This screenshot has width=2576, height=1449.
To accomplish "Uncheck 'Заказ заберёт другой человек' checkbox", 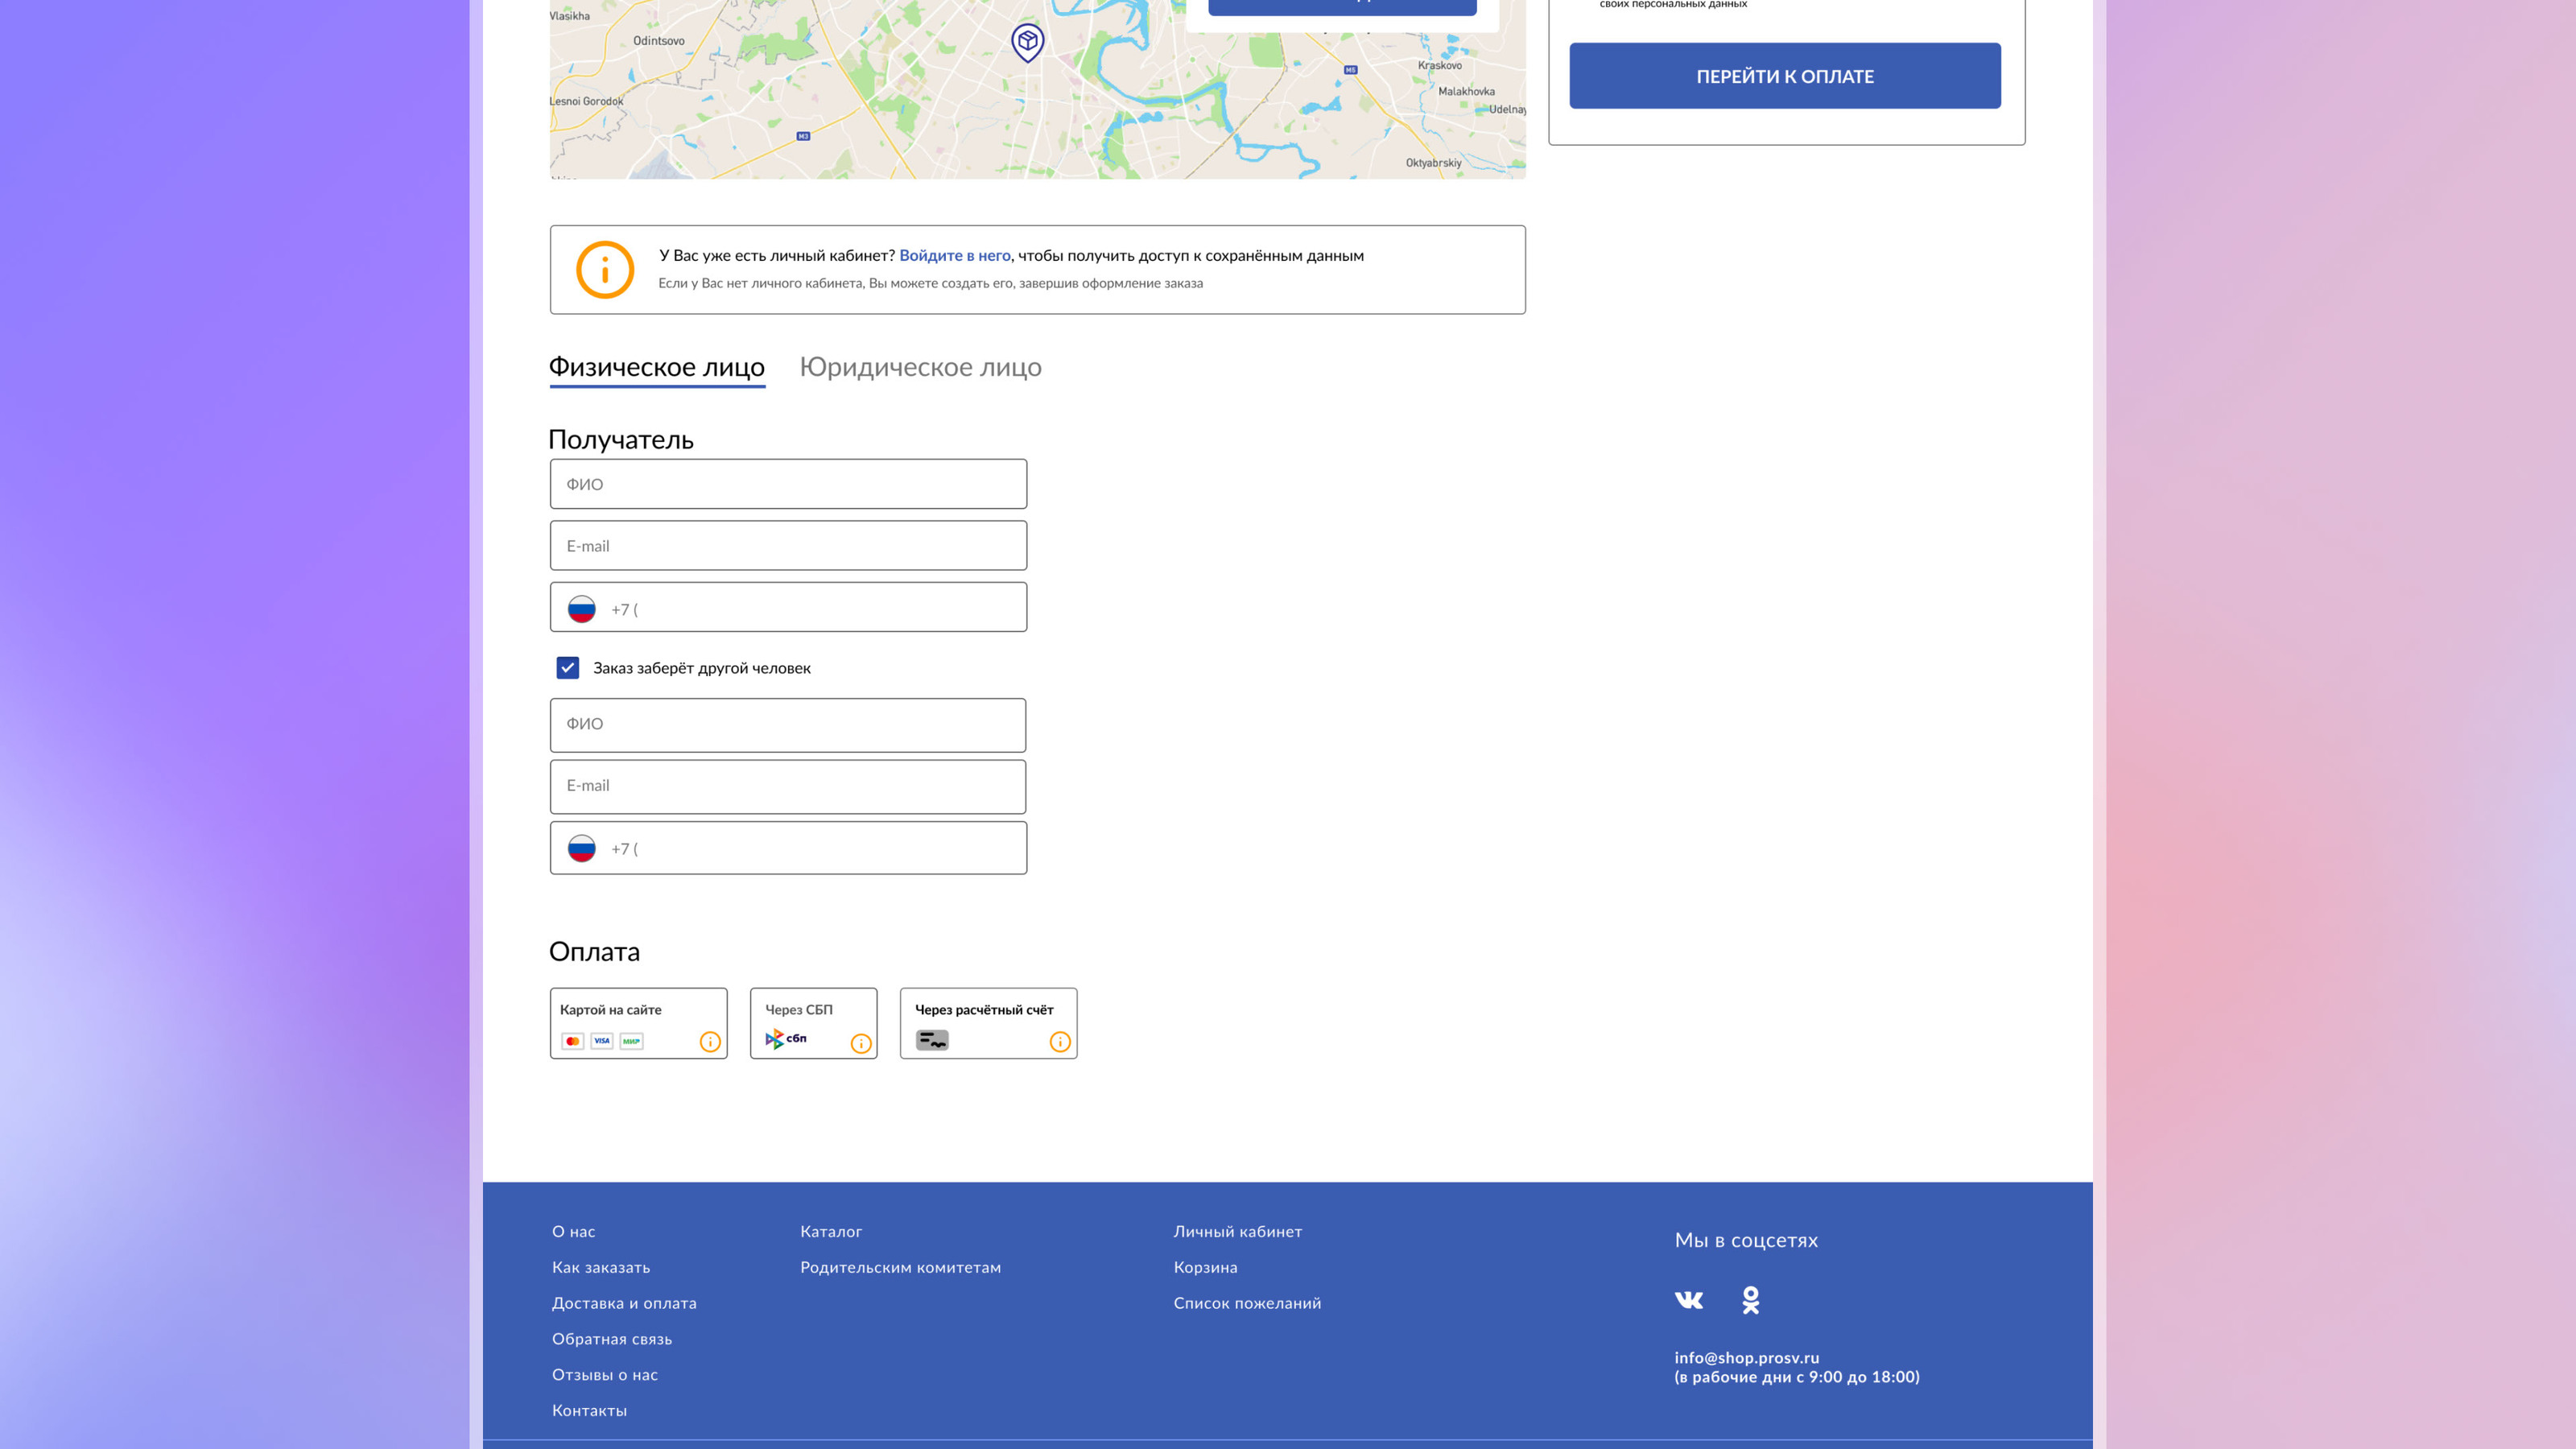I will (x=567, y=668).
